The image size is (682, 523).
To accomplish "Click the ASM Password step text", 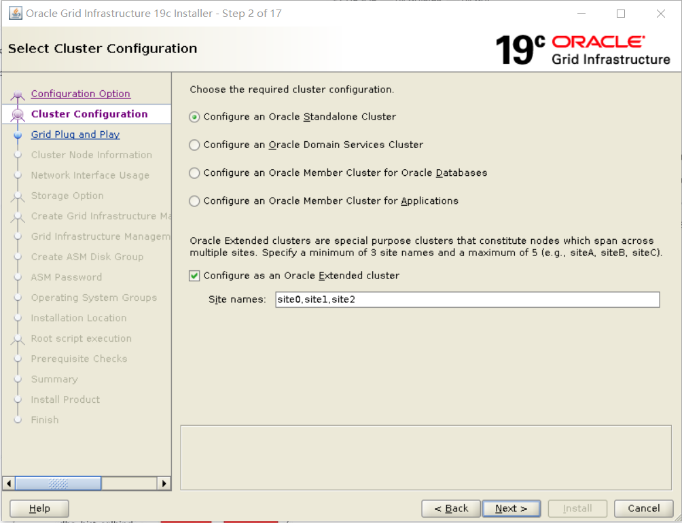I will [67, 277].
